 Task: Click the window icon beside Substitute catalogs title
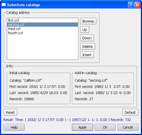(4, 4)
